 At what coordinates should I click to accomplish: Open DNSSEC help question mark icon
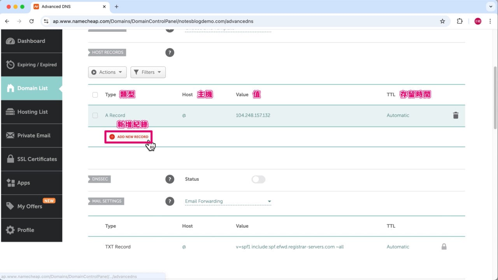tap(170, 179)
